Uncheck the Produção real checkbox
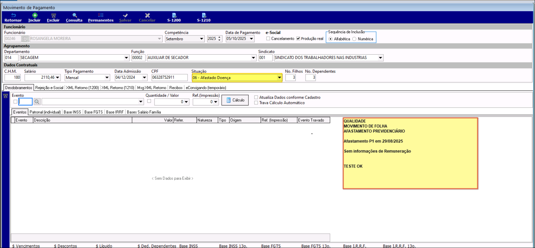The width and height of the screenshot is (535, 248). [x=298, y=39]
